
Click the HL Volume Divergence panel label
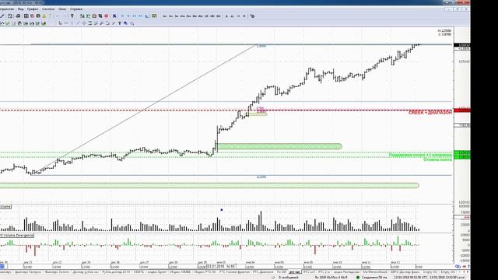pyautogui.click(x=17, y=235)
